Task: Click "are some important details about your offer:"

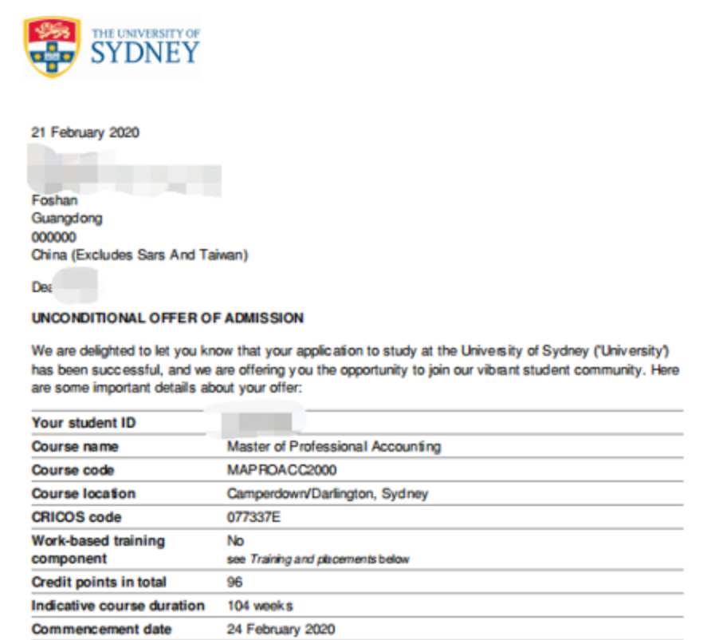Action: 167,387
